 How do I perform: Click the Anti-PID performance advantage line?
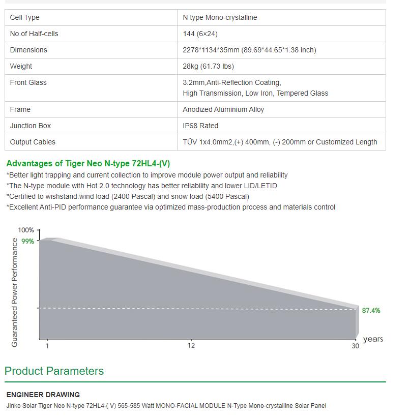(171, 207)
